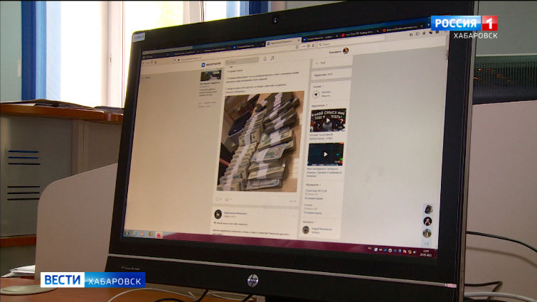The width and height of the screenshot is (537, 302).
Task: Click the user profile avatar at top right
Action: (x=346, y=50)
